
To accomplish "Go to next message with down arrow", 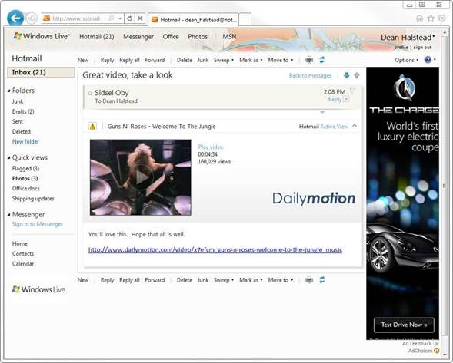I will [x=346, y=75].
